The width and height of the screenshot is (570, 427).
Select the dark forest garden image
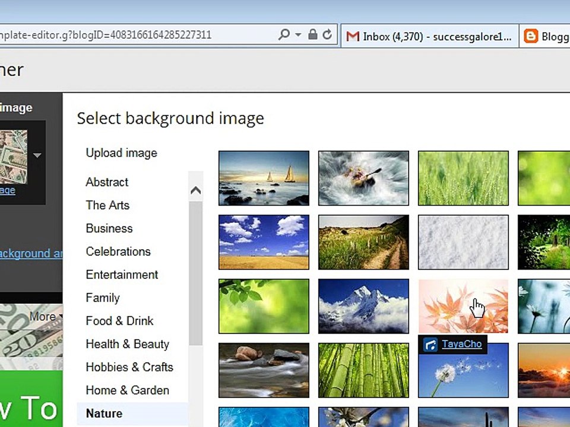[x=544, y=242]
